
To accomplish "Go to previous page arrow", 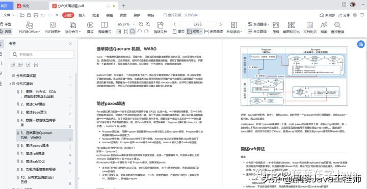I will coord(175,24).
